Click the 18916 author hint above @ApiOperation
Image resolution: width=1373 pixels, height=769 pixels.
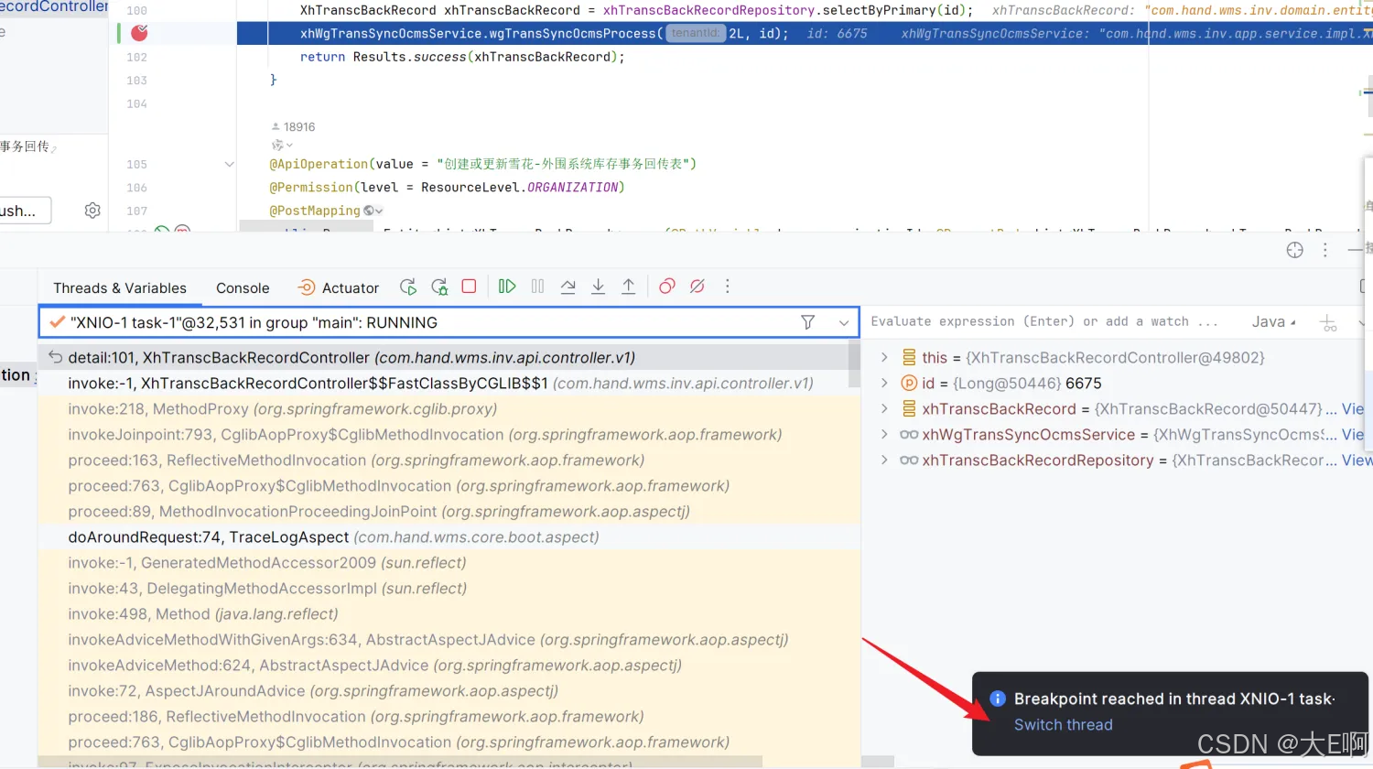coord(293,127)
